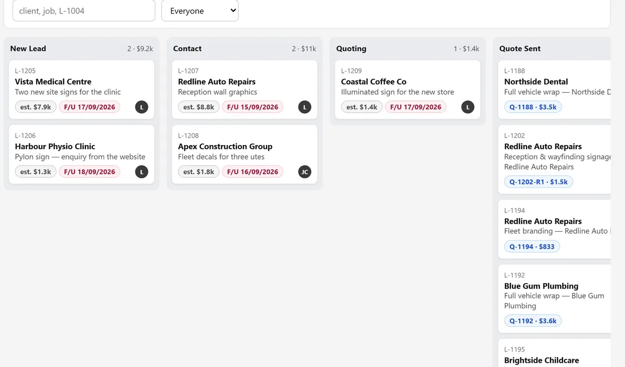Click 'Fleet decals for three utes' description

point(221,156)
